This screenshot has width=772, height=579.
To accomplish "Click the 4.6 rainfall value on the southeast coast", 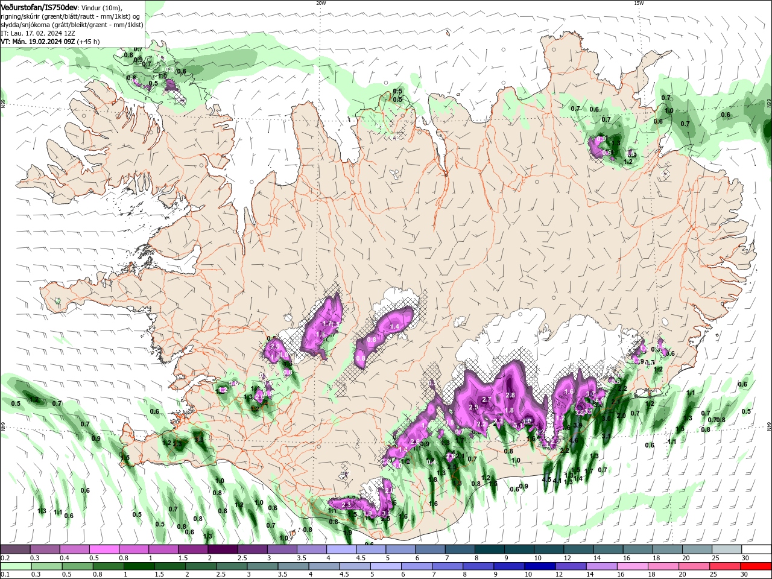I will pos(574,441).
